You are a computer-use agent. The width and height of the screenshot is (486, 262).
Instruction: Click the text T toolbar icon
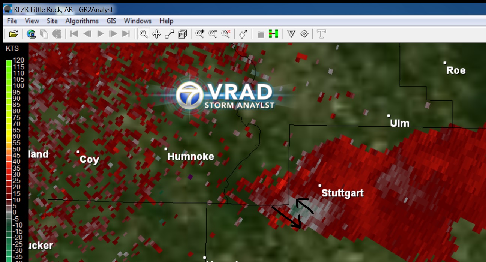click(321, 34)
